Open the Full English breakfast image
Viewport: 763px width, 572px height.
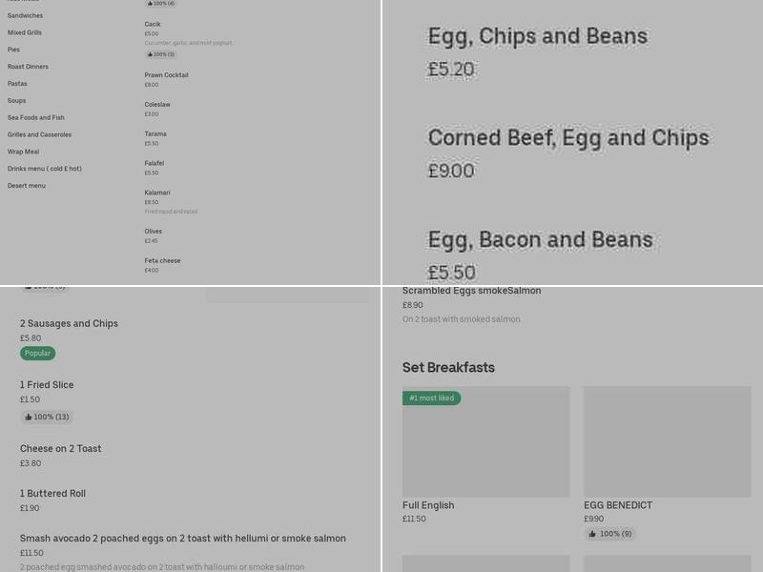pyautogui.click(x=485, y=441)
